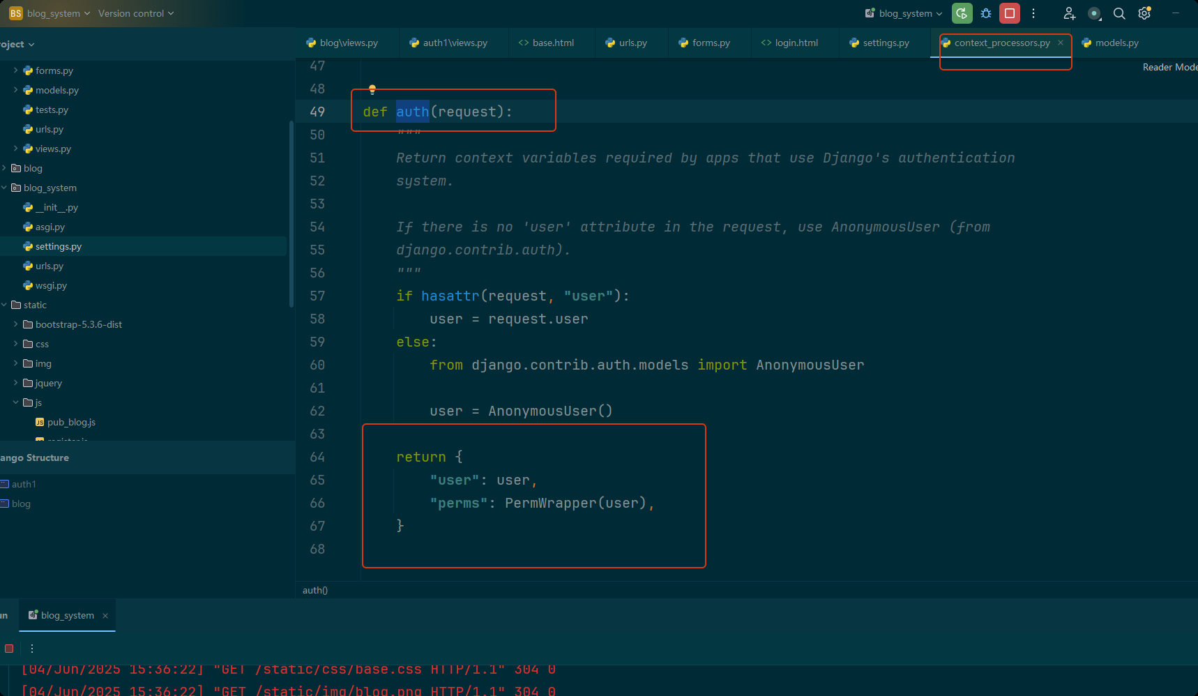Click the round status icon beside the search magnifier

[1094, 13]
